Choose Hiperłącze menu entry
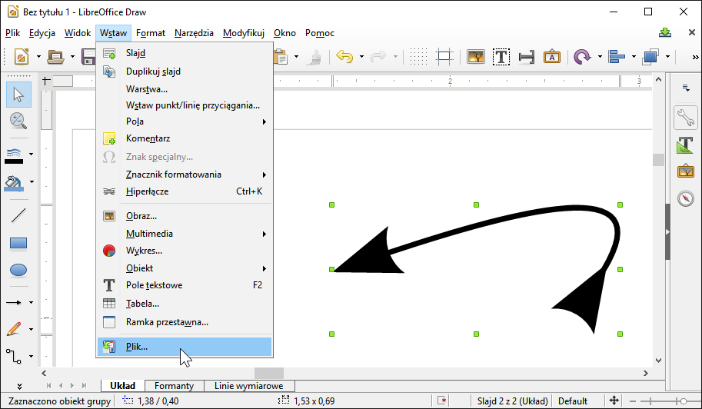 point(185,191)
